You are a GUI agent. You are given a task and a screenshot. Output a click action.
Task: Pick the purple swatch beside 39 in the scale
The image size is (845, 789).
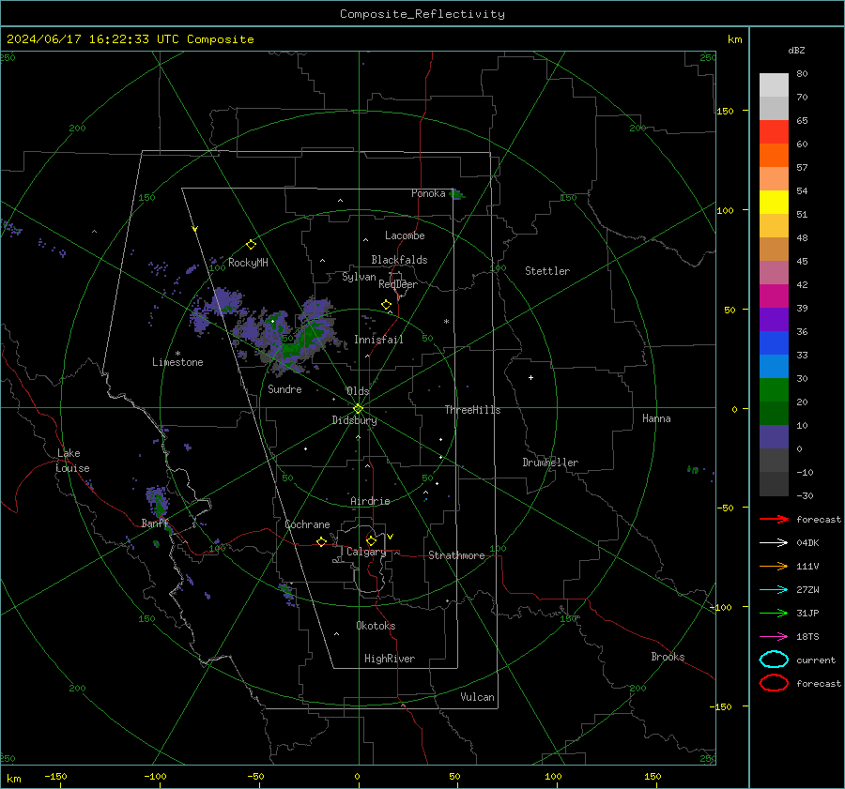click(774, 319)
